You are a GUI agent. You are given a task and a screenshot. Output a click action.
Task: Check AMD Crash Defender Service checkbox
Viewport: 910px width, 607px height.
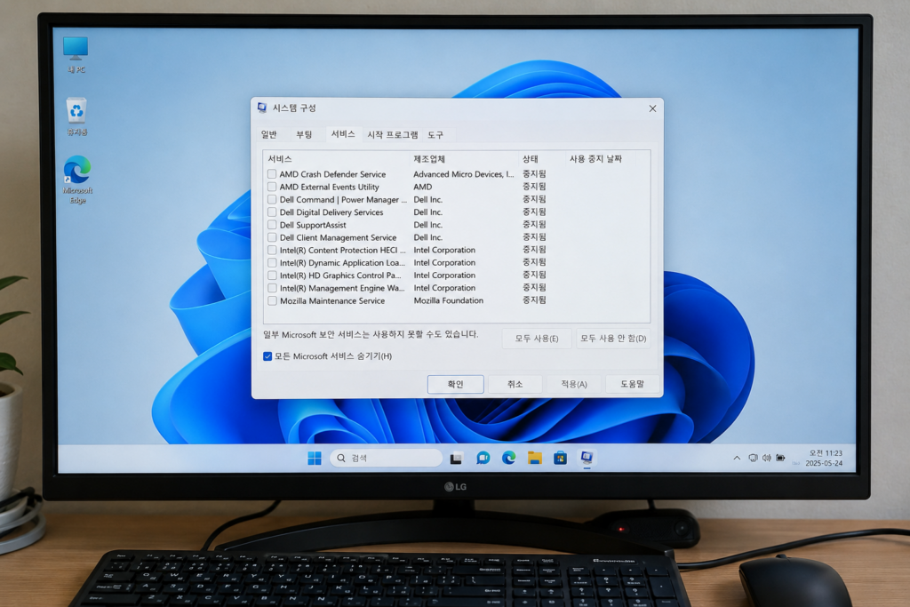[x=272, y=174]
